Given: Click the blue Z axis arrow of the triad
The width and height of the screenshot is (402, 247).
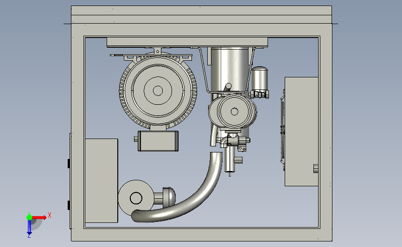Looking at the screenshot, I should click(x=29, y=228).
